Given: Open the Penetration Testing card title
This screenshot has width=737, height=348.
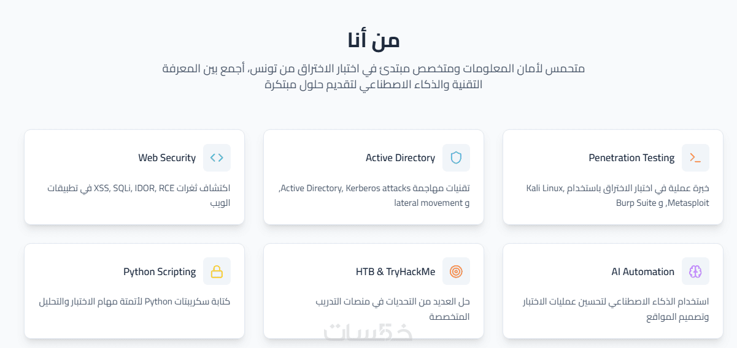Looking at the screenshot, I should (631, 158).
